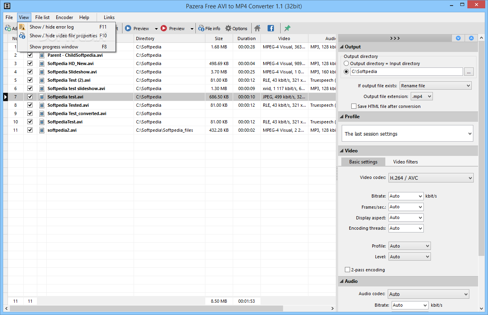
Task: Click the Add files toolbar icon
Action: (x=8, y=28)
